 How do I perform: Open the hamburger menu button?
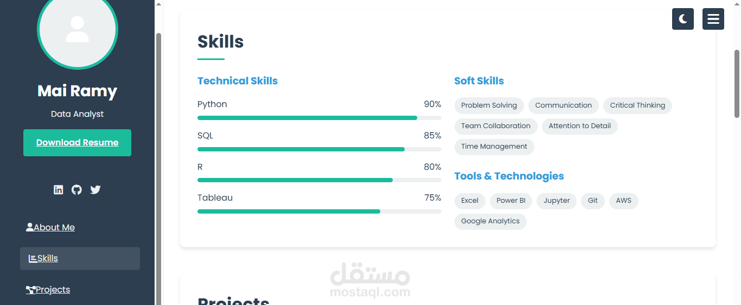(713, 19)
